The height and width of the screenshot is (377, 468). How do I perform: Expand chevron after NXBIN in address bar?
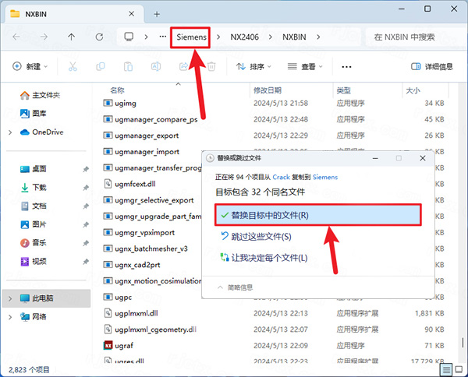click(x=318, y=37)
